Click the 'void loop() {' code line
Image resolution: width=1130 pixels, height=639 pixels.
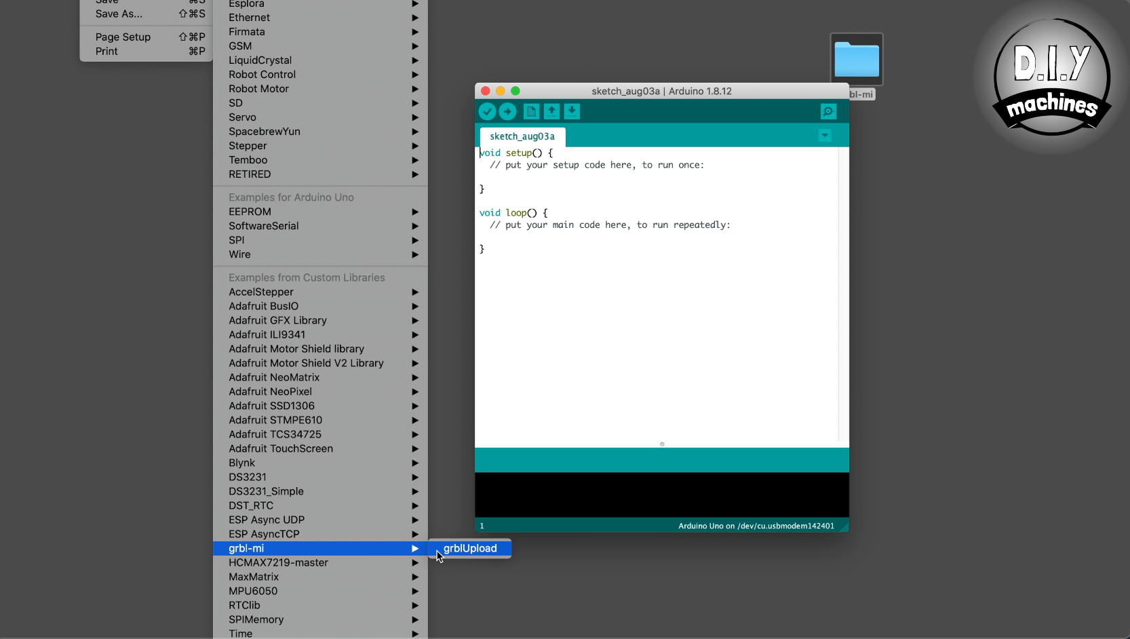point(513,213)
